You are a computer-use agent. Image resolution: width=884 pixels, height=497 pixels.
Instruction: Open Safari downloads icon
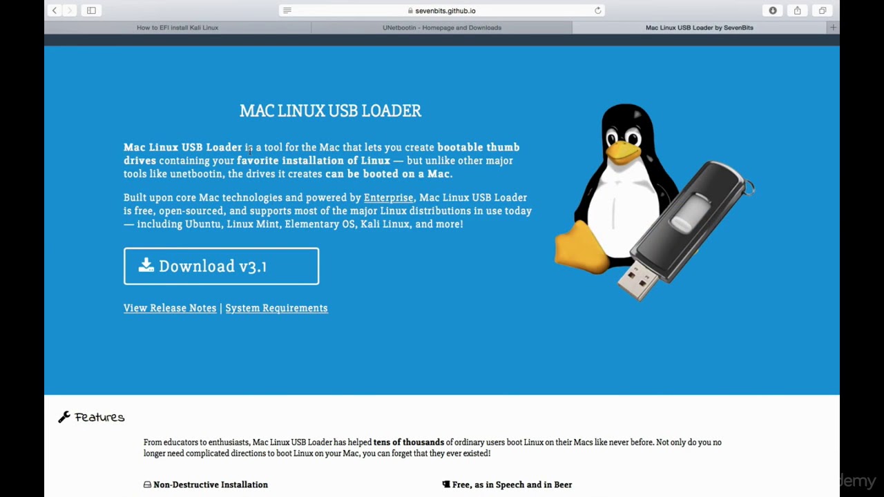773,10
